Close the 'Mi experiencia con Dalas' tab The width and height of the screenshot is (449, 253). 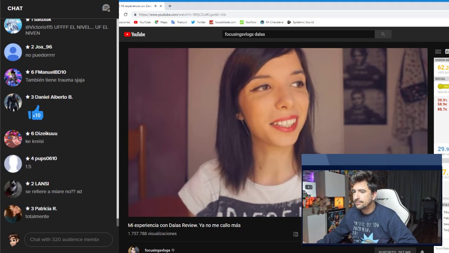[161, 6]
